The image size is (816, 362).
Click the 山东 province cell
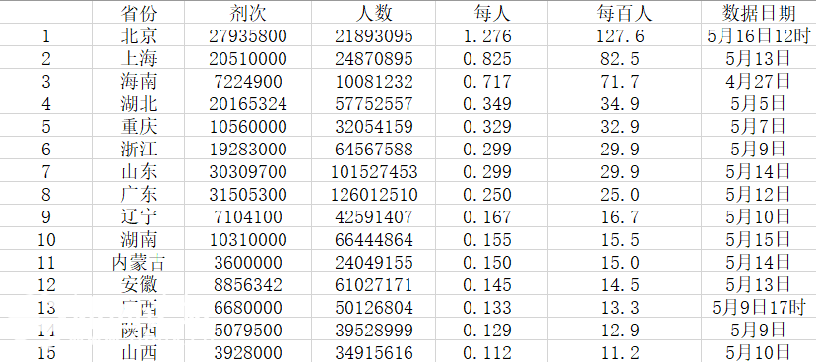click(x=139, y=171)
